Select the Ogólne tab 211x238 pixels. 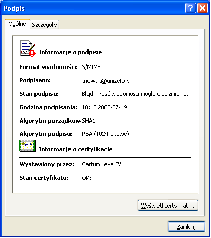coord(17,24)
